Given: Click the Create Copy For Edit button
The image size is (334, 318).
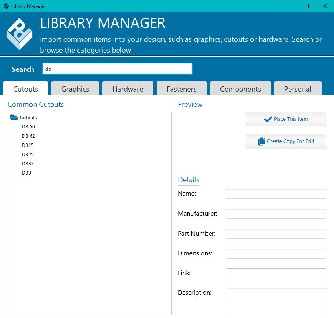Looking at the screenshot, I should click(x=286, y=141).
